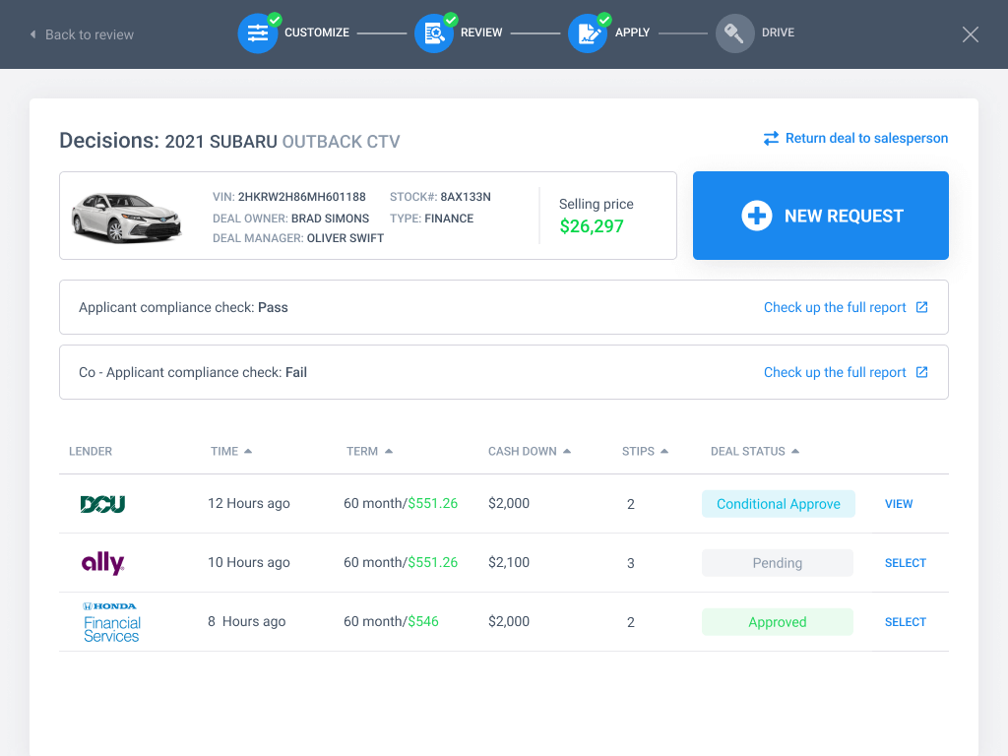Sort by STIPS column arrow
Screen dimensions: 1008x756
point(664,451)
